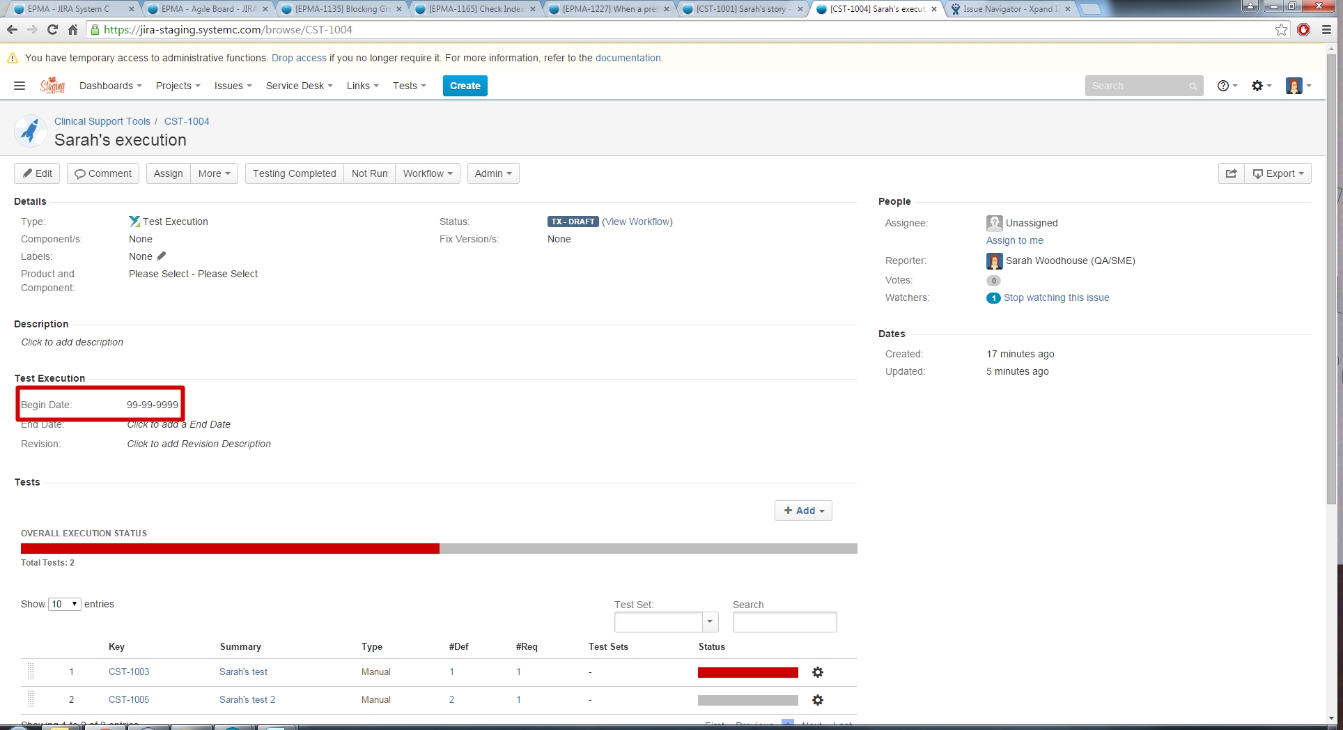
Task: Open the Dashboards menu
Action: [x=110, y=86]
